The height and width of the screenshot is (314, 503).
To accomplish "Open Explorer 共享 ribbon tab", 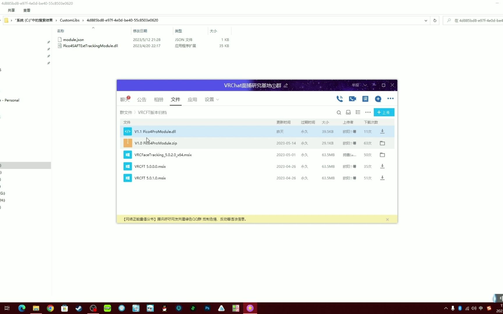I will (x=11, y=10).
